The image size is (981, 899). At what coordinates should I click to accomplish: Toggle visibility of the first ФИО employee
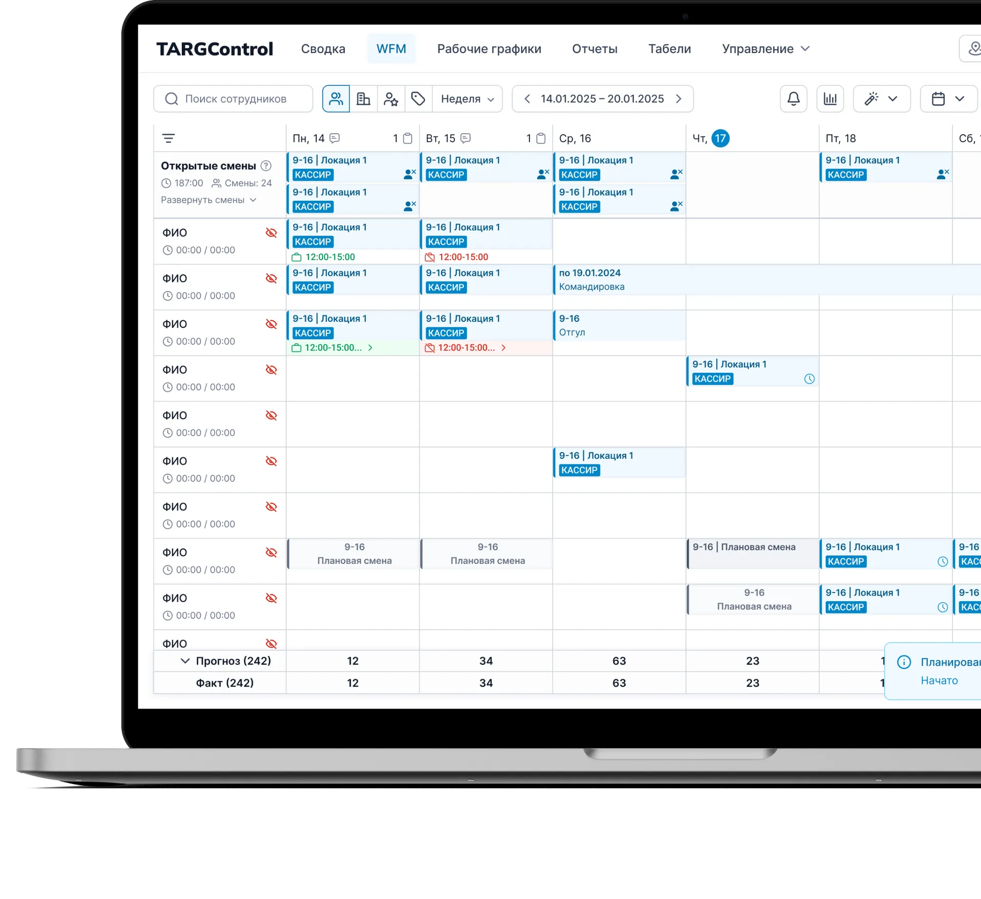point(271,233)
